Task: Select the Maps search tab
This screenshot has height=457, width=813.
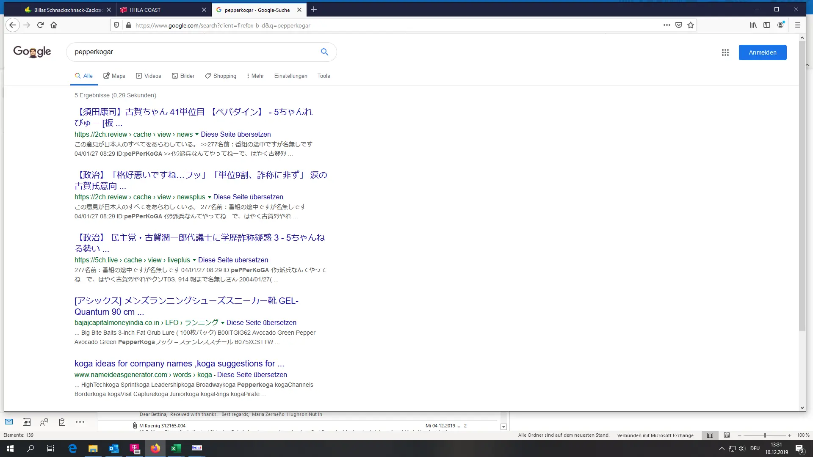Action: click(114, 76)
